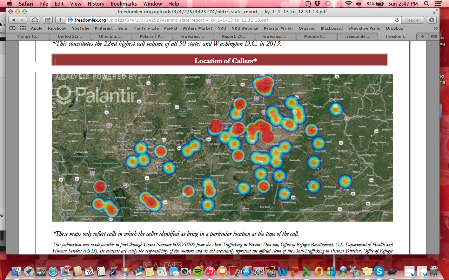This screenshot has height=280, width=449.
Task: Open Finder from the Dock
Action: coord(16,271)
